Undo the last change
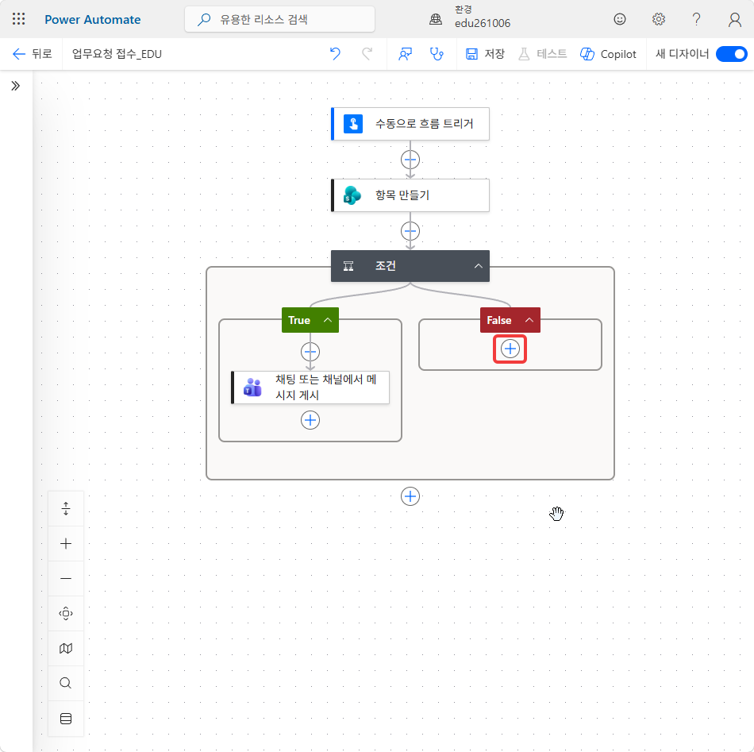 click(x=335, y=54)
